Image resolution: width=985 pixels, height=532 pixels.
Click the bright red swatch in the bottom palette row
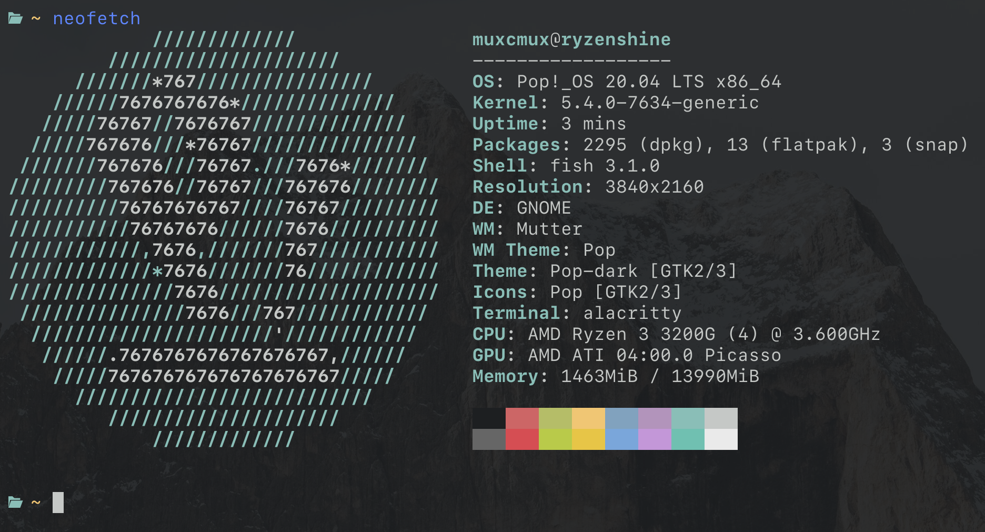pyautogui.click(x=522, y=439)
